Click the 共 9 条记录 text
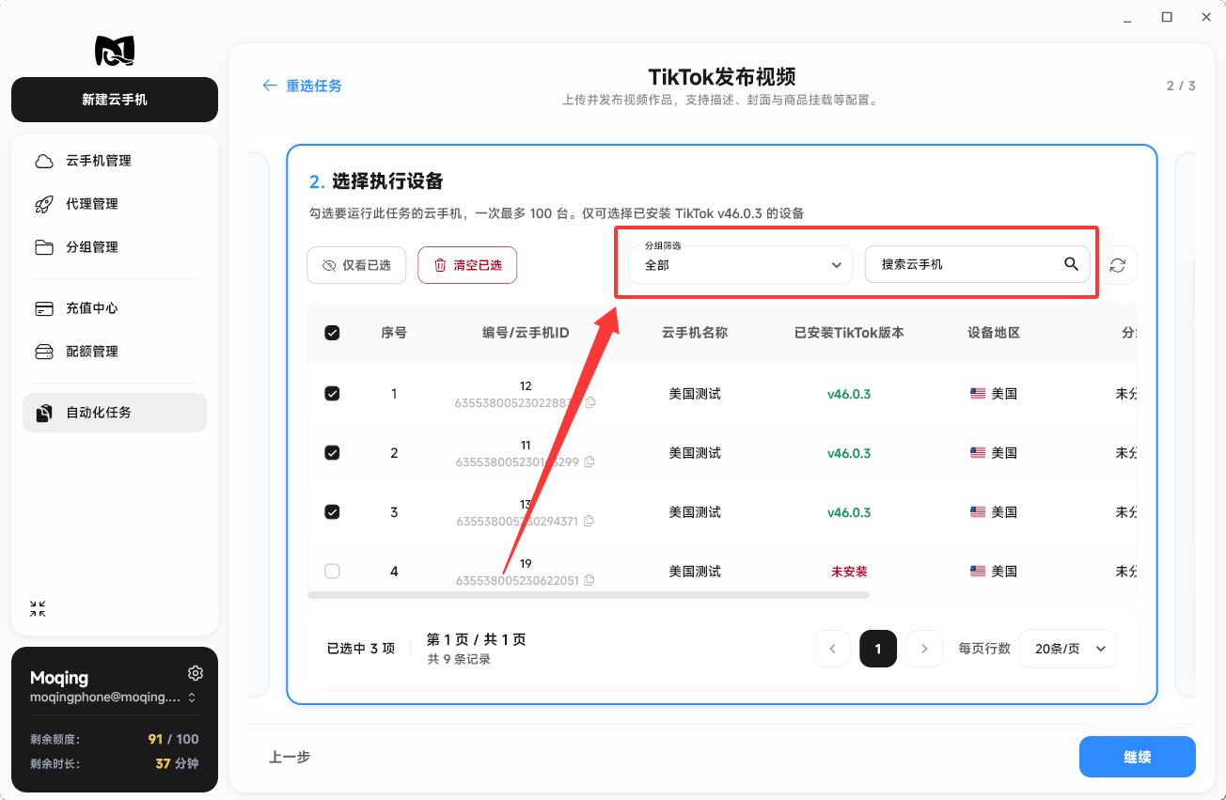 459,660
